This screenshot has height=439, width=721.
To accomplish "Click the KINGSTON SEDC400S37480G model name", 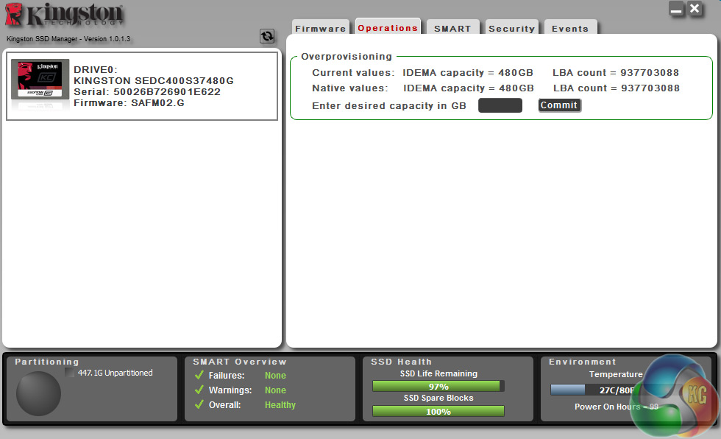I will [154, 80].
